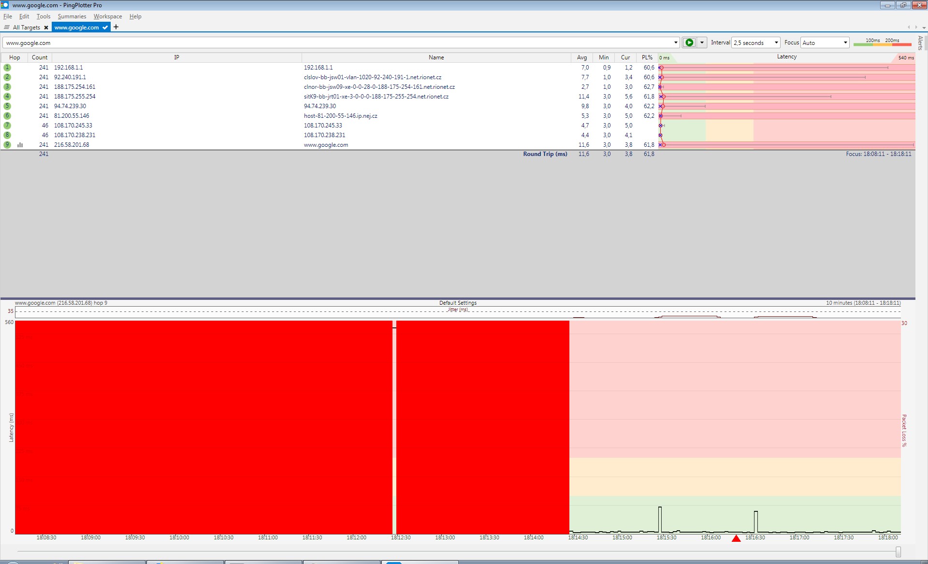Open the Interval 2,5 seconds dropdown
The height and width of the screenshot is (564, 928).
tap(756, 42)
